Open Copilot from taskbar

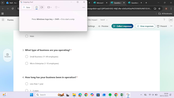[x=92, y=95]
